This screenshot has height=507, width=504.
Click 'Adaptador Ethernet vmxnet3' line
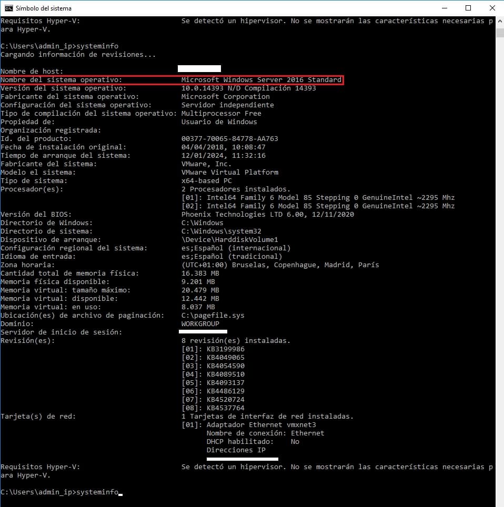tap(248, 424)
